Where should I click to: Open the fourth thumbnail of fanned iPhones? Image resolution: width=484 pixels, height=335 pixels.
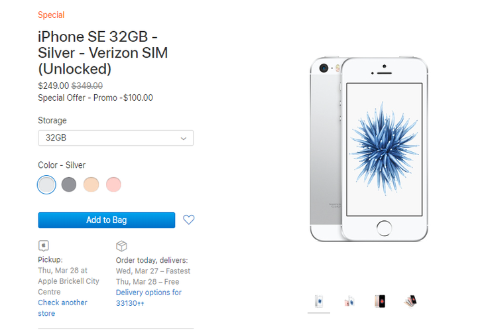tap(410, 301)
